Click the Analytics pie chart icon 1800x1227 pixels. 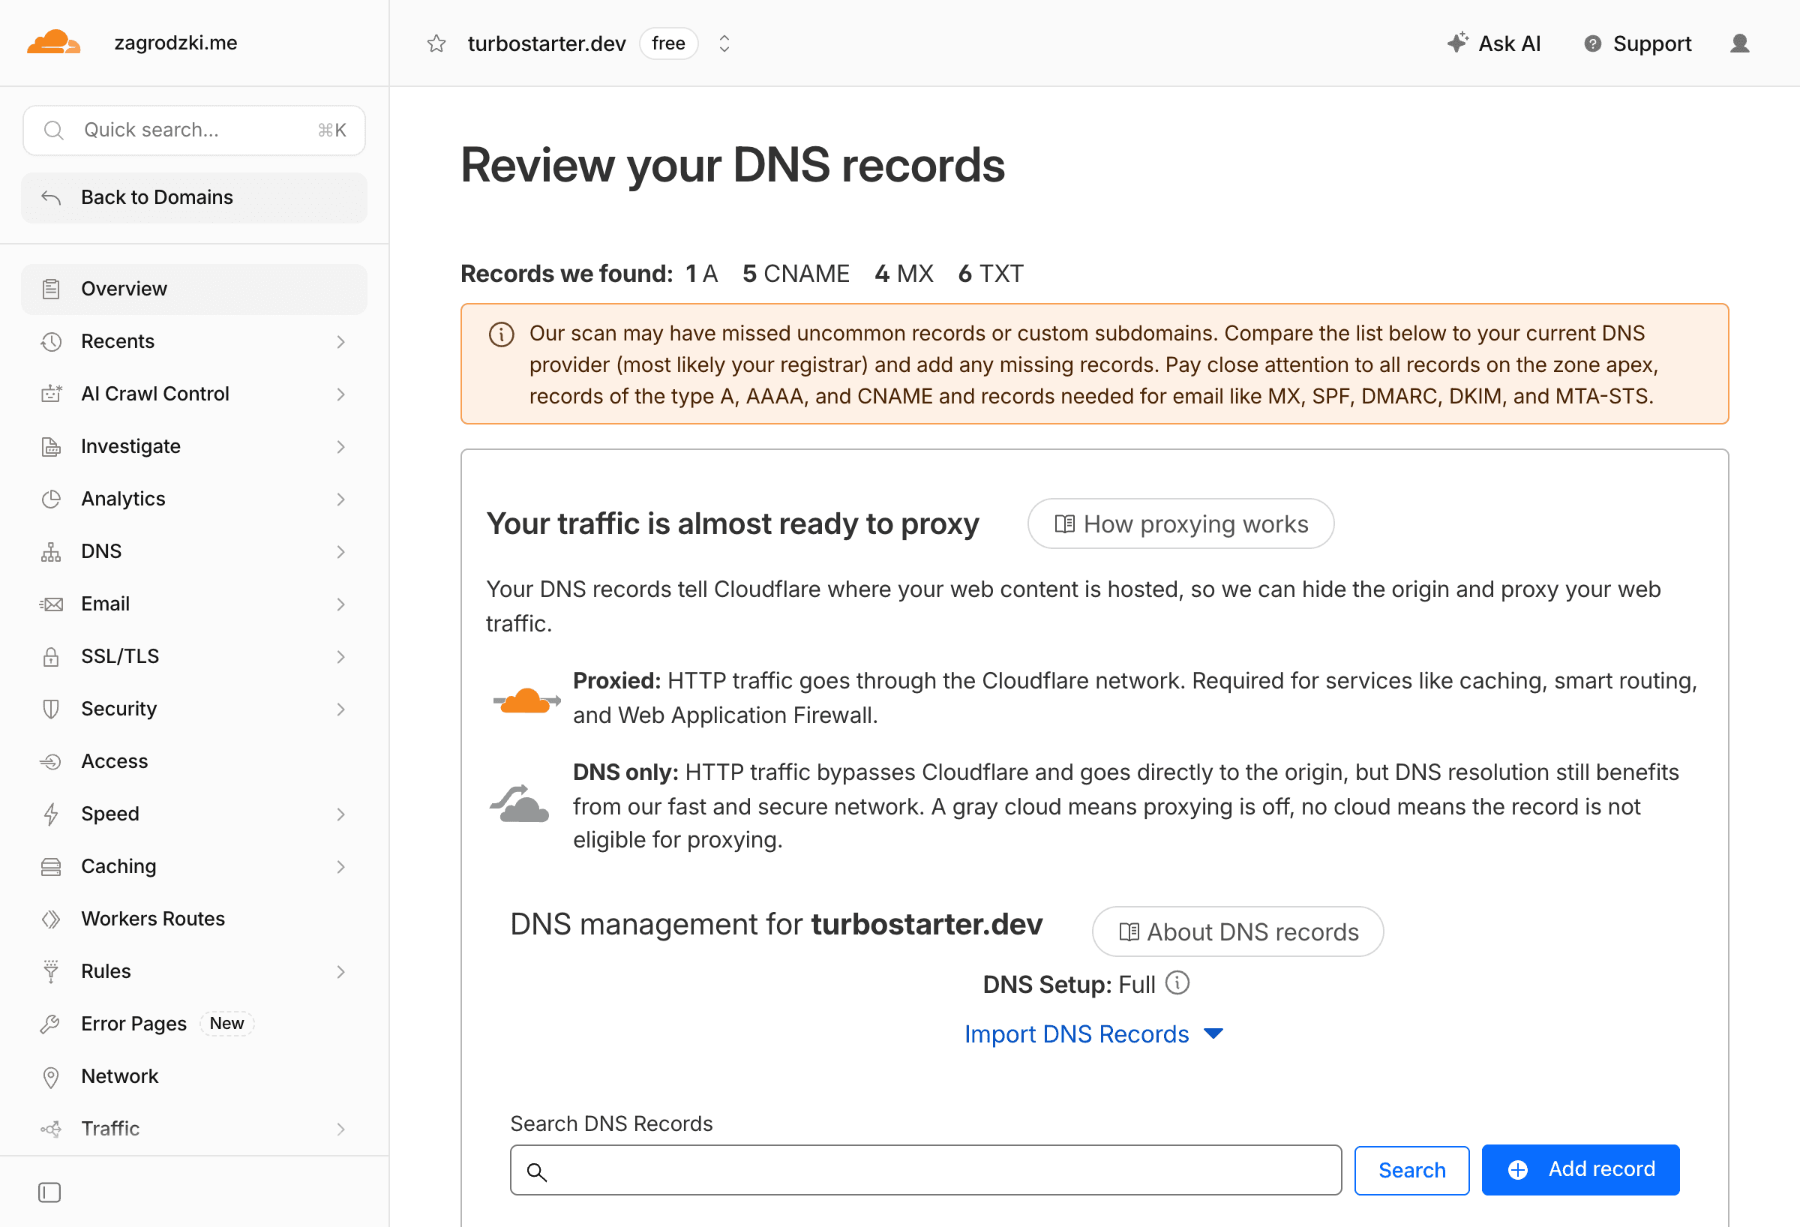click(51, 499)
